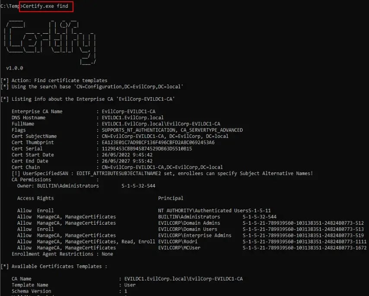Click 'Allow Enroll' on the Domain Users row

click(x=35, y=229)
